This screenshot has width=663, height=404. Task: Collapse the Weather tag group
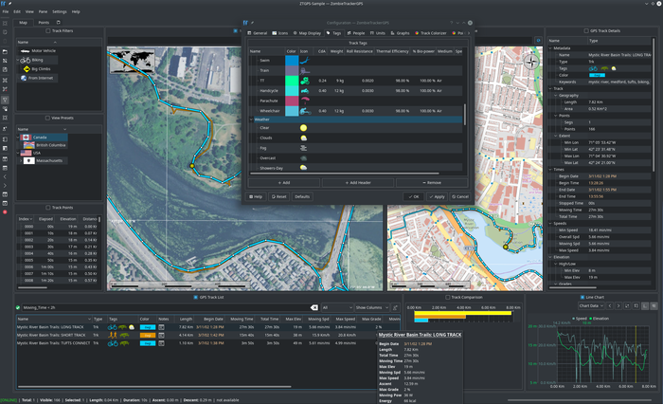pos(252,119)
